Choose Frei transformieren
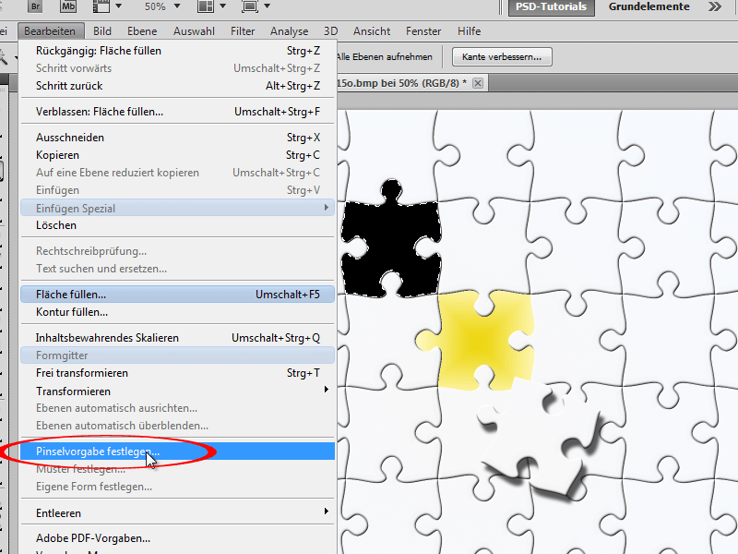Image resolution: width=738 pixels, height=554 pixels. [177, 373]
